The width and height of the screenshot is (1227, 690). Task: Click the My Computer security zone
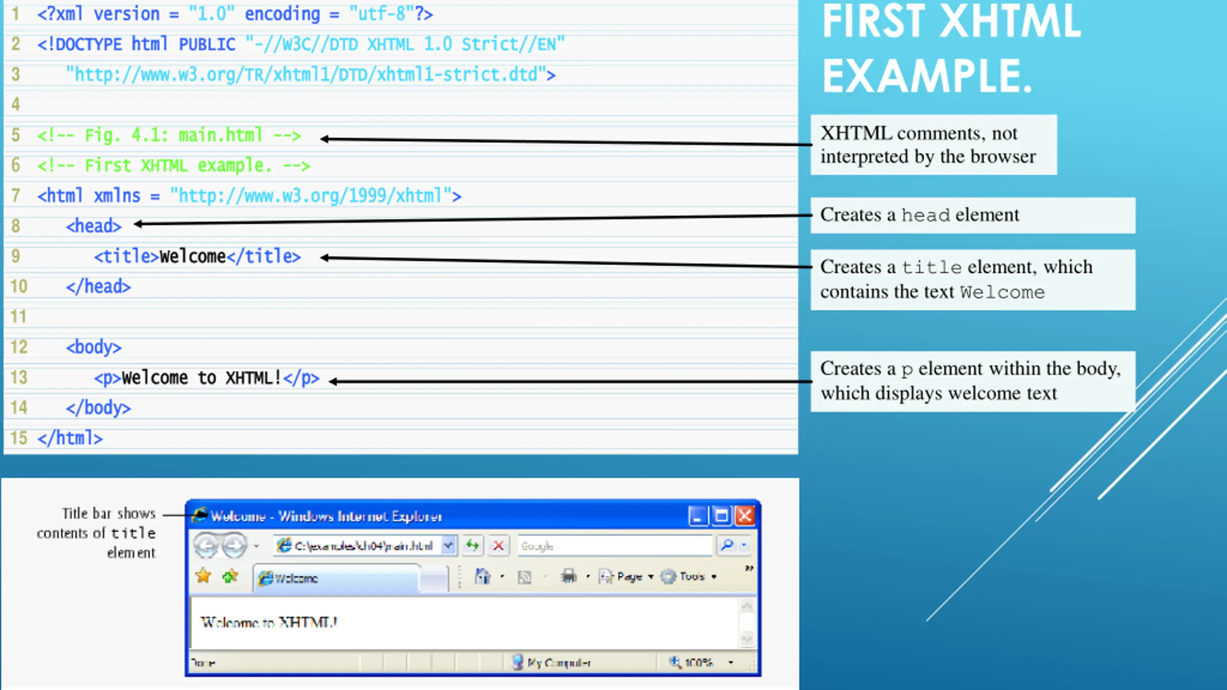point(551,662)
